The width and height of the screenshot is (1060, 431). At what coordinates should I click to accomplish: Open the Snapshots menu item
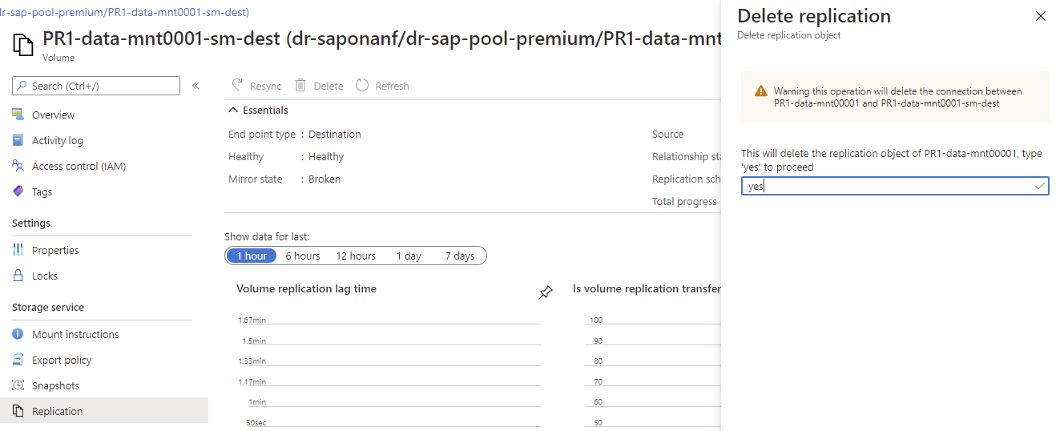[55, 385]
